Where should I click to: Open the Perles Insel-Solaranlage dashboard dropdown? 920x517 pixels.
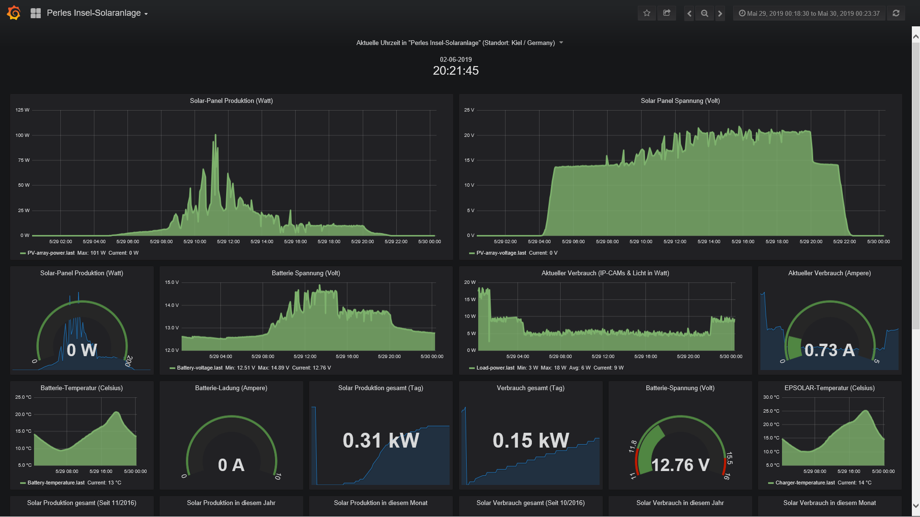coord(97,13)
